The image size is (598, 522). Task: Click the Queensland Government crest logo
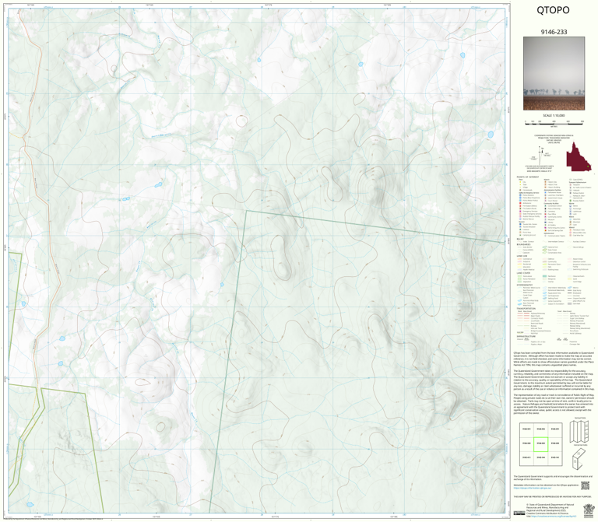click(x=588, y=511)
